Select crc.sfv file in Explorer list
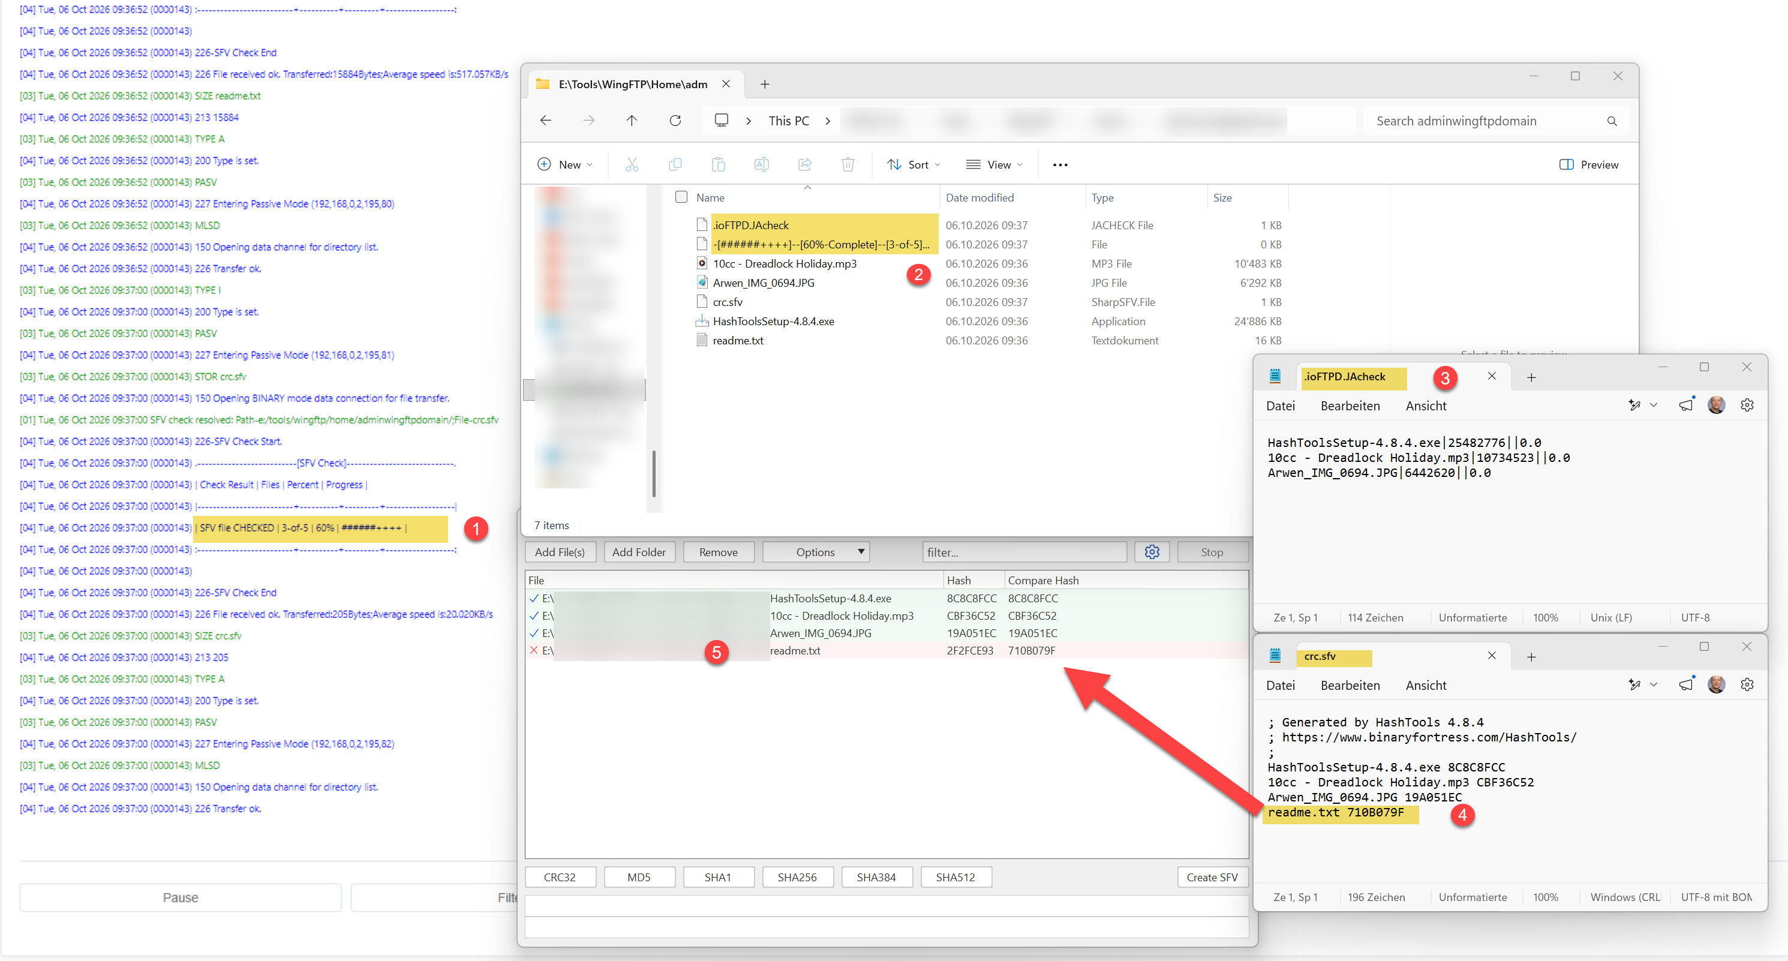Image resolution: width=1788 pixels, height=961 pixels. point(728,302)
